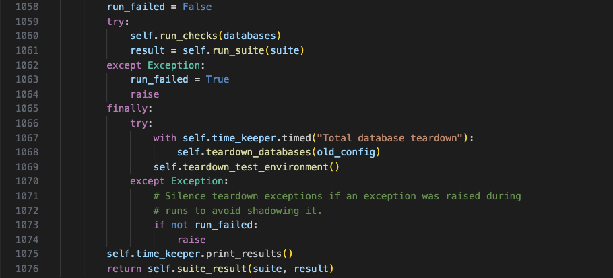The width and height of the screenshot is (613, 278).
Task: Click the nested try keyword on line 1066
Action: point(139,123)
